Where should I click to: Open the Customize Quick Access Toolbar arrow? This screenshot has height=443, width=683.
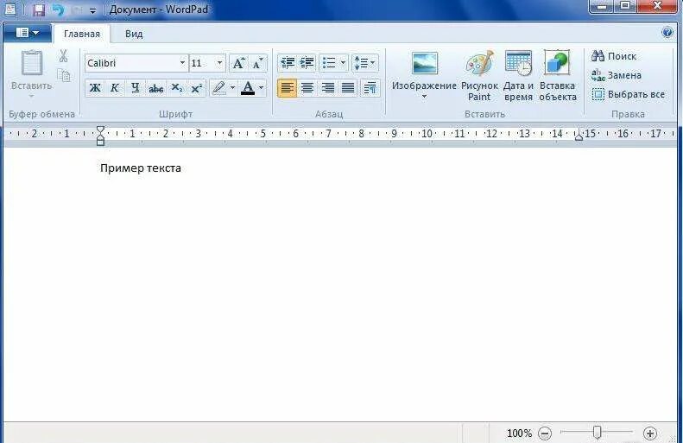point(92,11)
